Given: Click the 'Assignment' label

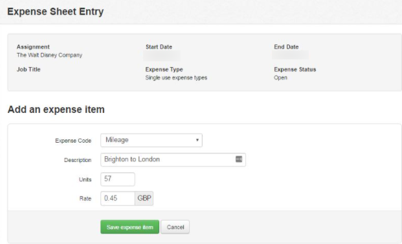Looking at the screenshot, I should [33, 47].
